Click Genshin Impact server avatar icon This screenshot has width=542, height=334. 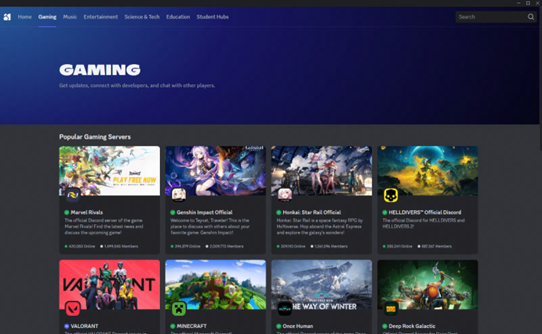(x=179, y=195)
